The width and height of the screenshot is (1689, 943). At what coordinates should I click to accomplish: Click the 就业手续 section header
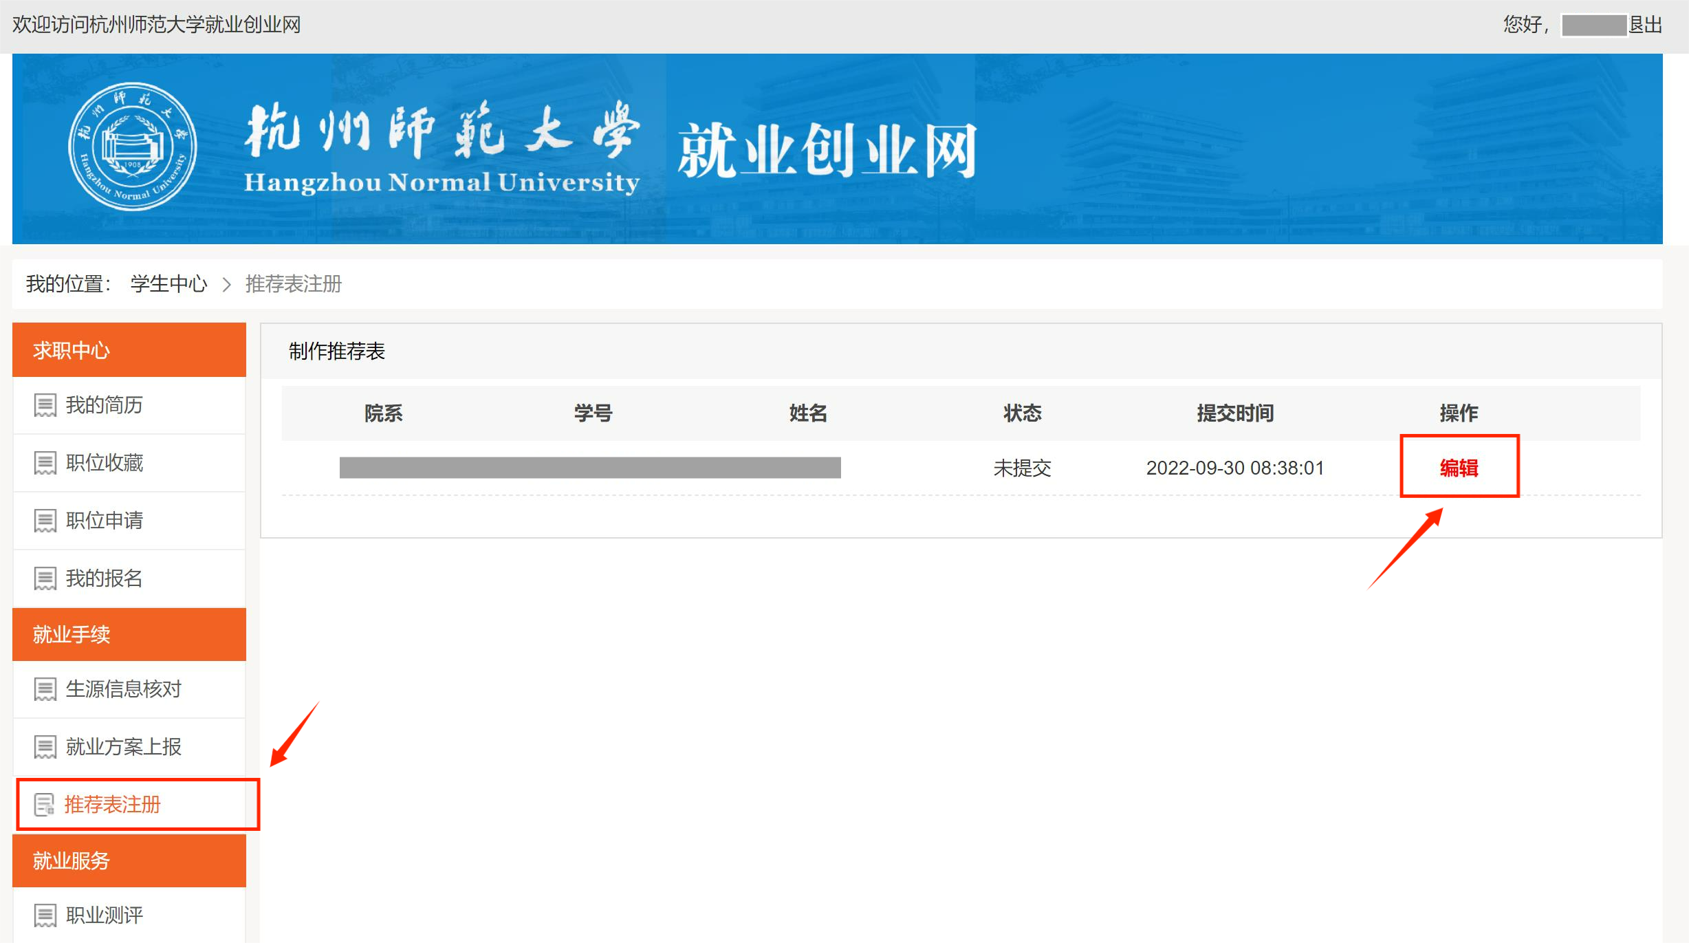click(129, 634)
